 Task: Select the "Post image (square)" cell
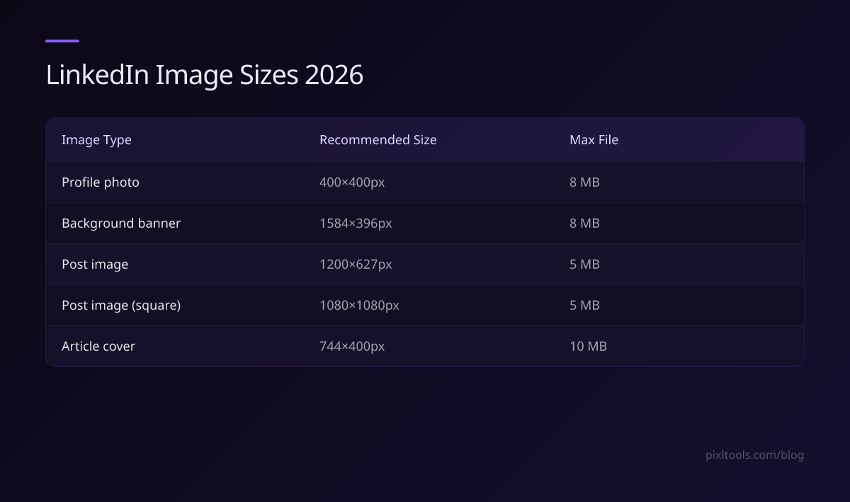coord(121,305)
